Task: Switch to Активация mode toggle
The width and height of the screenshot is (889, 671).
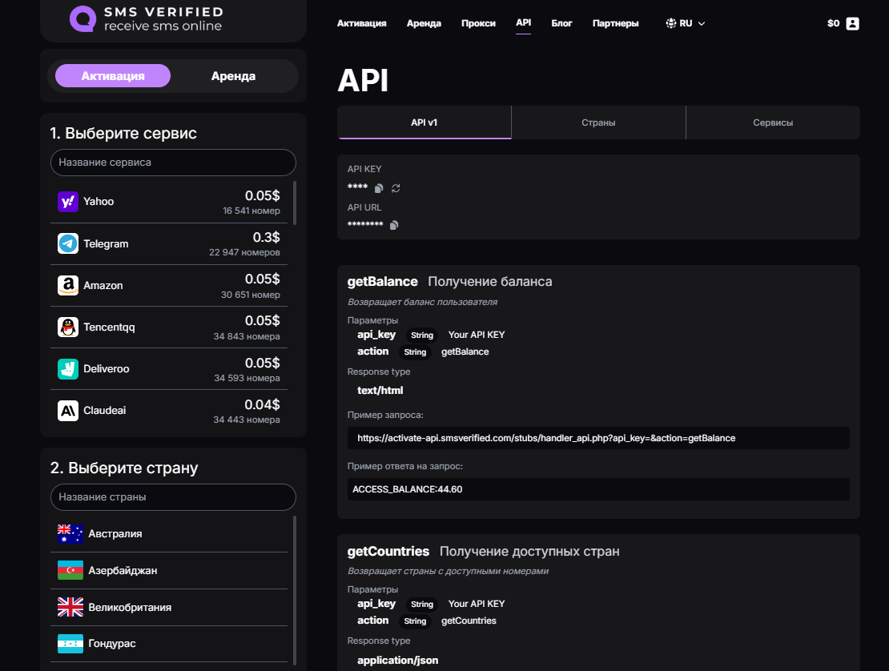Action: [x=113, y=76]
